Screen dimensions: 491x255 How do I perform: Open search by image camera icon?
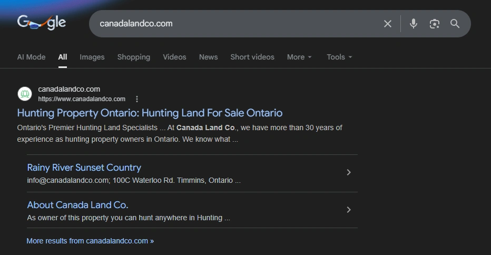pos(434,24)
